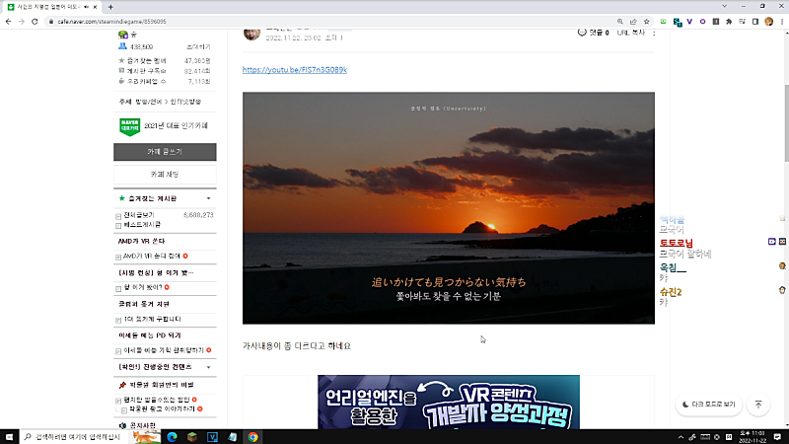The width and height of the screenshot is (789, 444).
Task: Copy the post URL via URL 복사
Action: click(630, 33)
